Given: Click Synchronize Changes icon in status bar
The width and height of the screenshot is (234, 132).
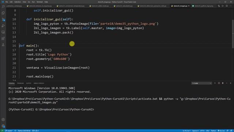Looking at the screenshot, I should tap(15, 131).
